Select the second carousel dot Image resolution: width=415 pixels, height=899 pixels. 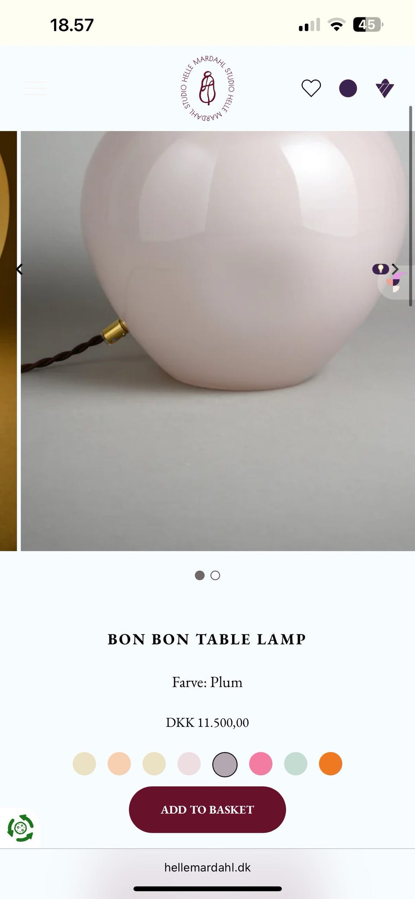pyautogui.click(x=215, y=575)
